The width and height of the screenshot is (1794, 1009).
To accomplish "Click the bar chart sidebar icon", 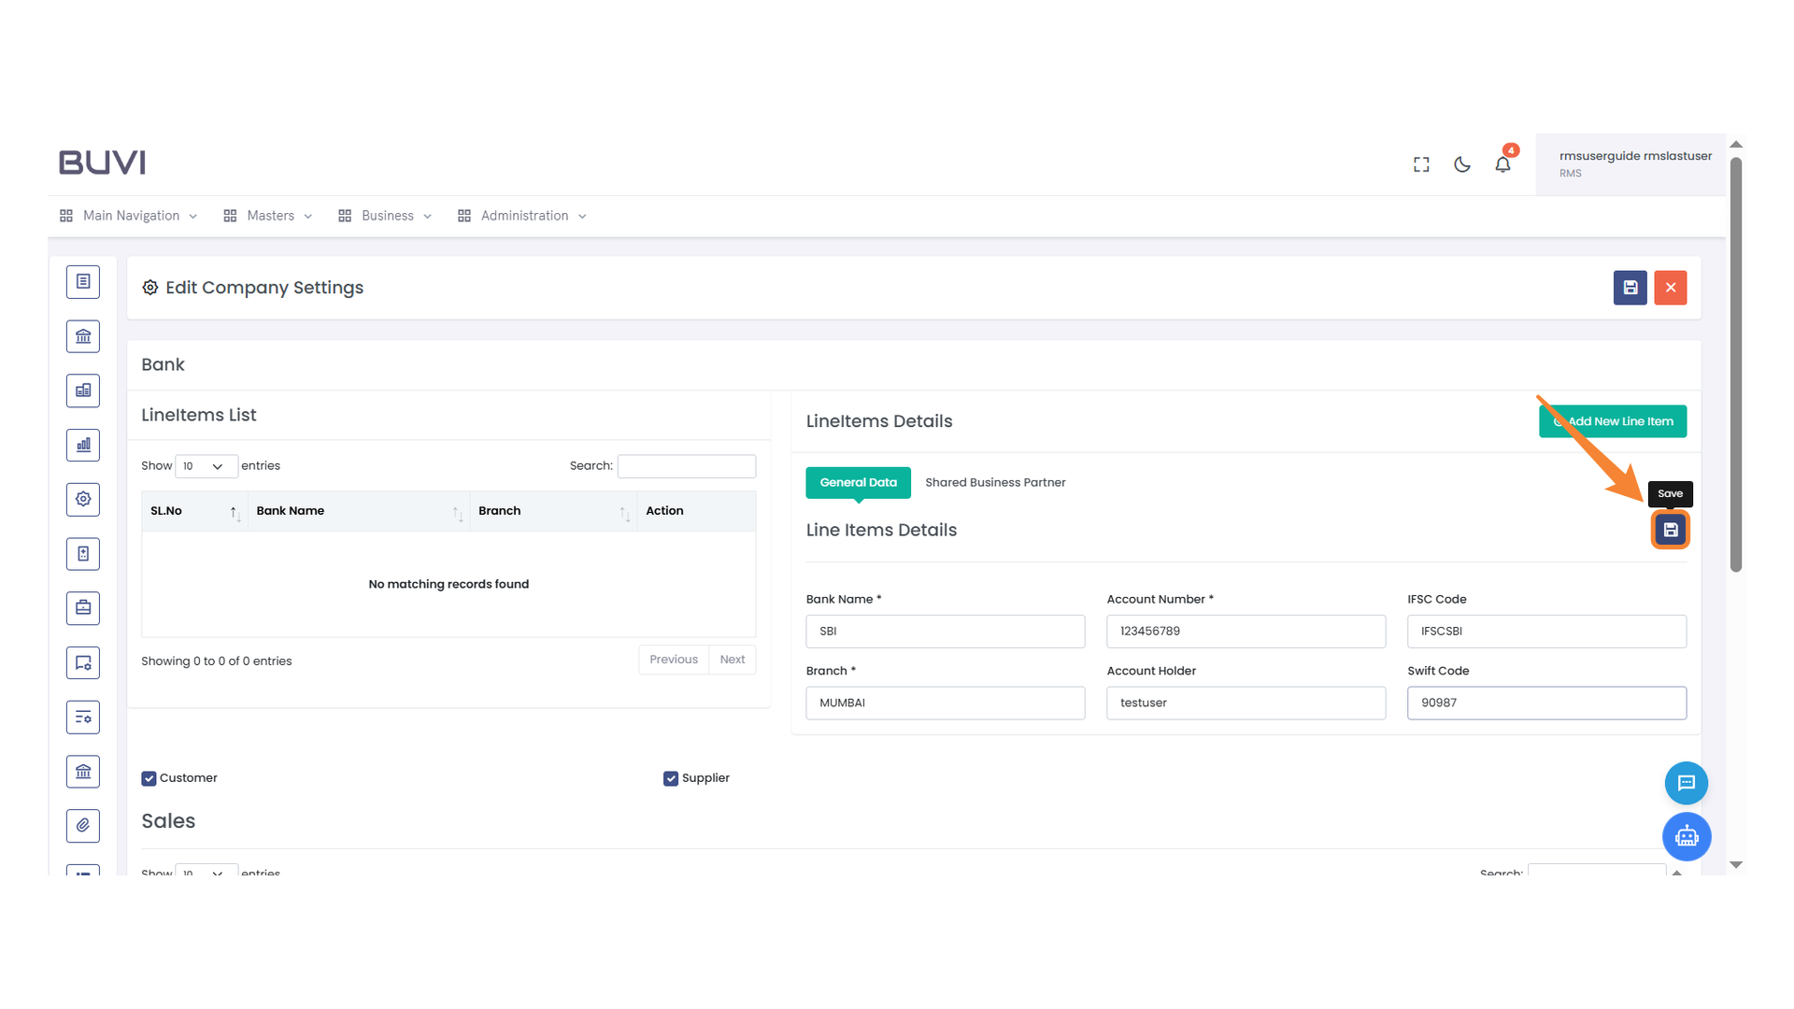I will click(83, 445).
